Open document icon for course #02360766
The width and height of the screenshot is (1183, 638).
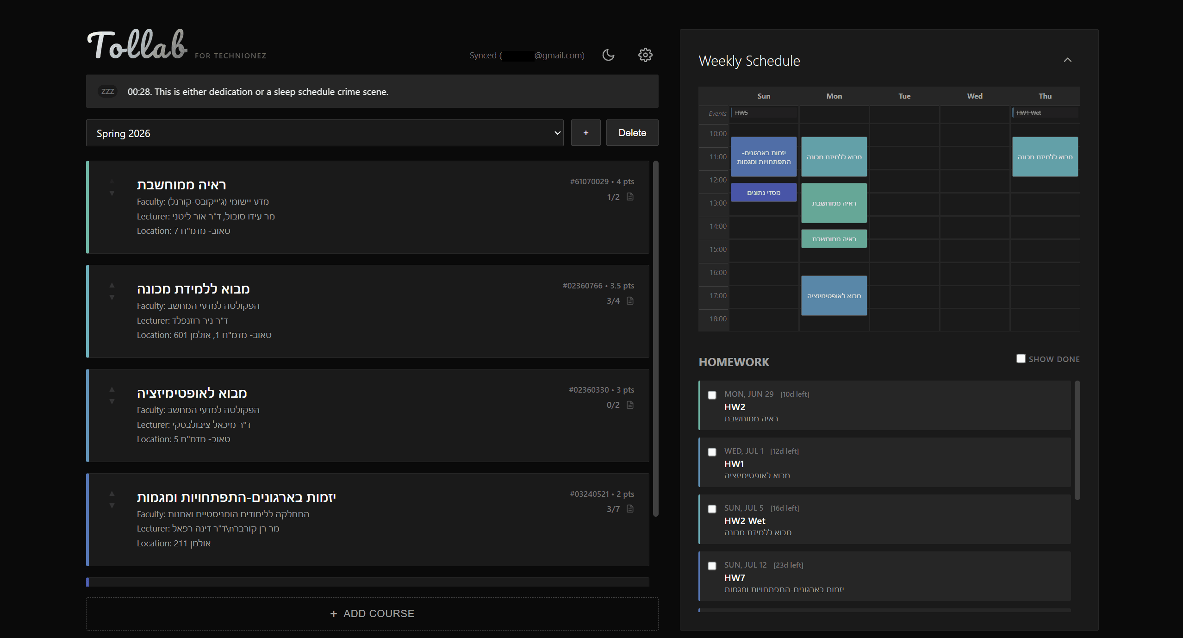(630, 301)
